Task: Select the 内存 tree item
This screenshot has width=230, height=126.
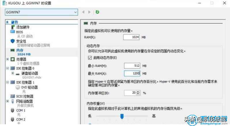Action: click(x=20, y=50)
